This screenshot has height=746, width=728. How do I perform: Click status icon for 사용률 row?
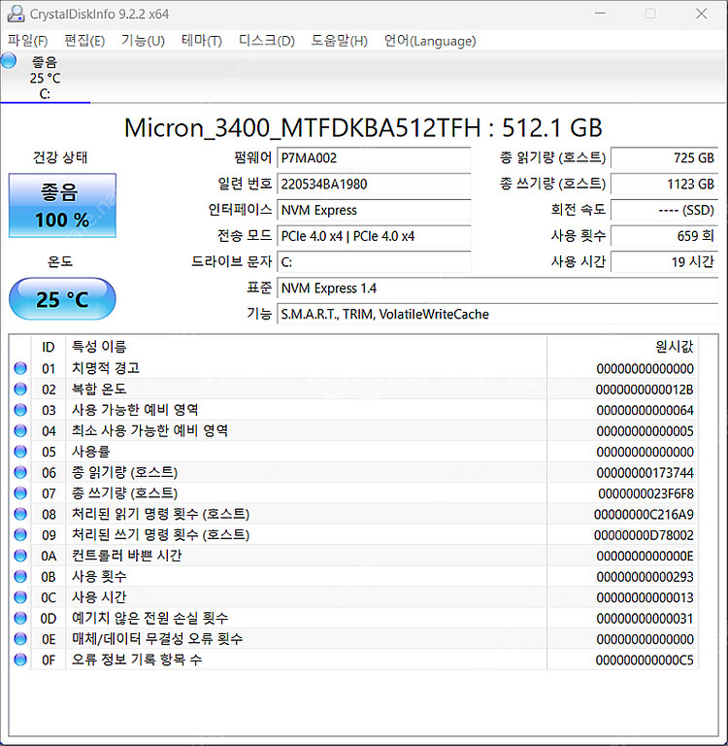(20, 452)
